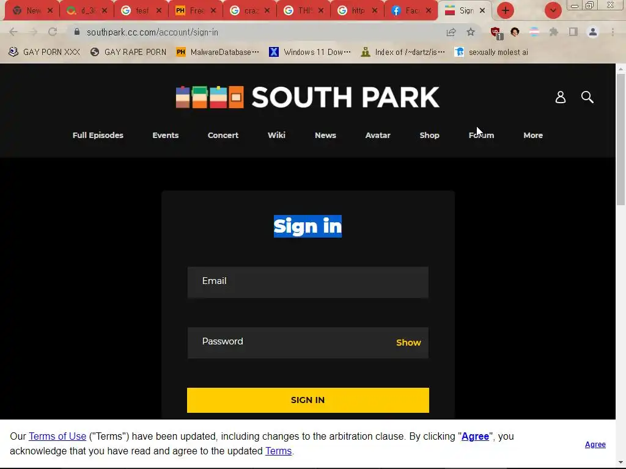Open the Windows 11 Dow bookmark

click(310, 53)
